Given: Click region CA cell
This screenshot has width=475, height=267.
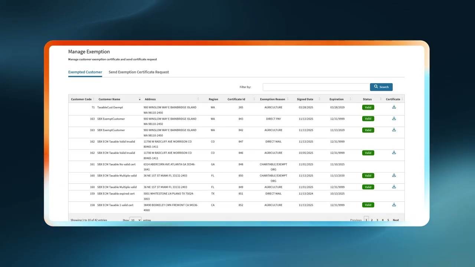Looking at the screenshot, I should [213, 205].
